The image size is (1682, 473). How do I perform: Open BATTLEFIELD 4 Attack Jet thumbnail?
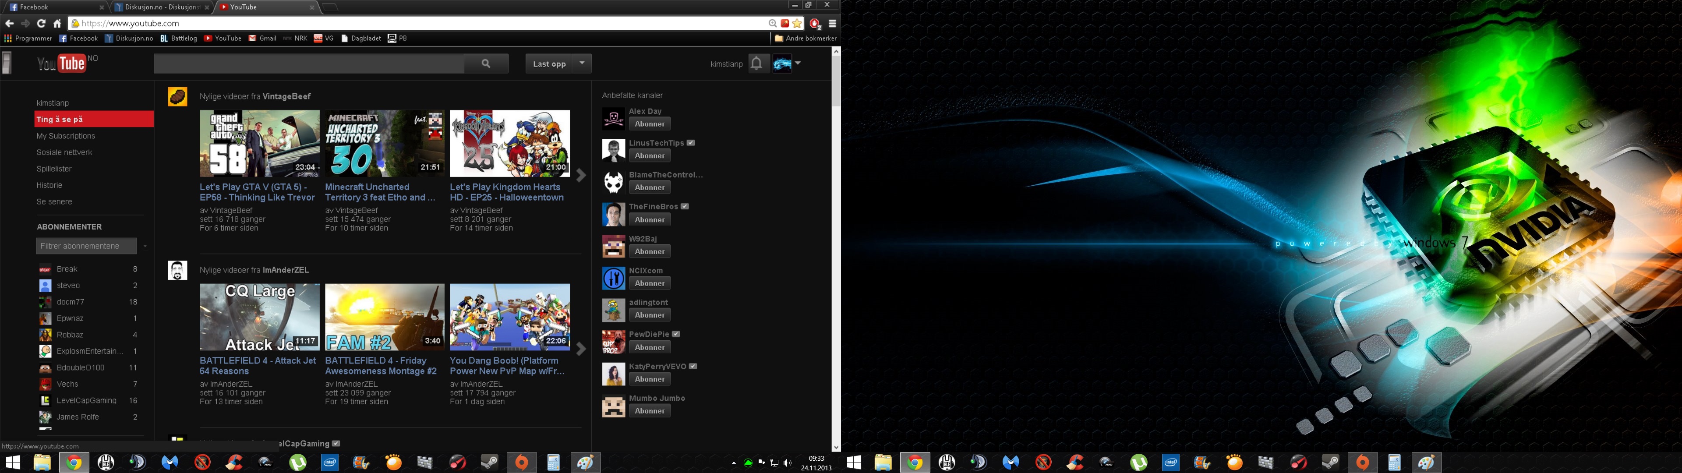pyautogui.click(x=259, y=317)
